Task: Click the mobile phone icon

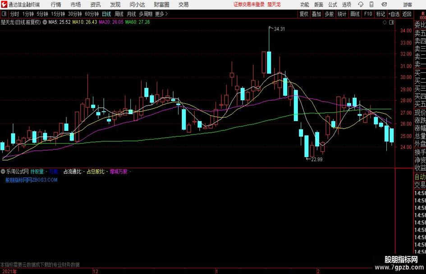Action: pyautogui.click(x=371, y=4)
